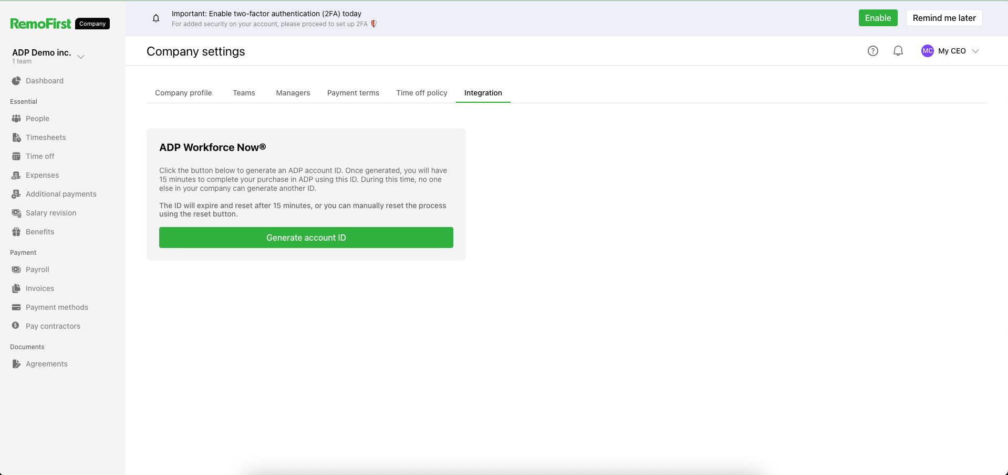Image resolution: width=1008 pixels, height=475 pixels.
Task: Click the Enable 2FA button
Action: 878,18
